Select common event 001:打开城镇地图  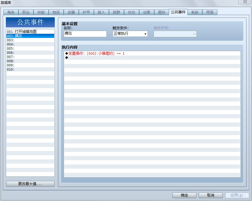[x=30, y=32]
